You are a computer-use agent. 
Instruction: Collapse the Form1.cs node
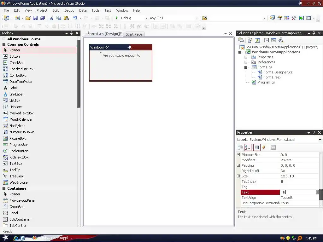(246, 67)
